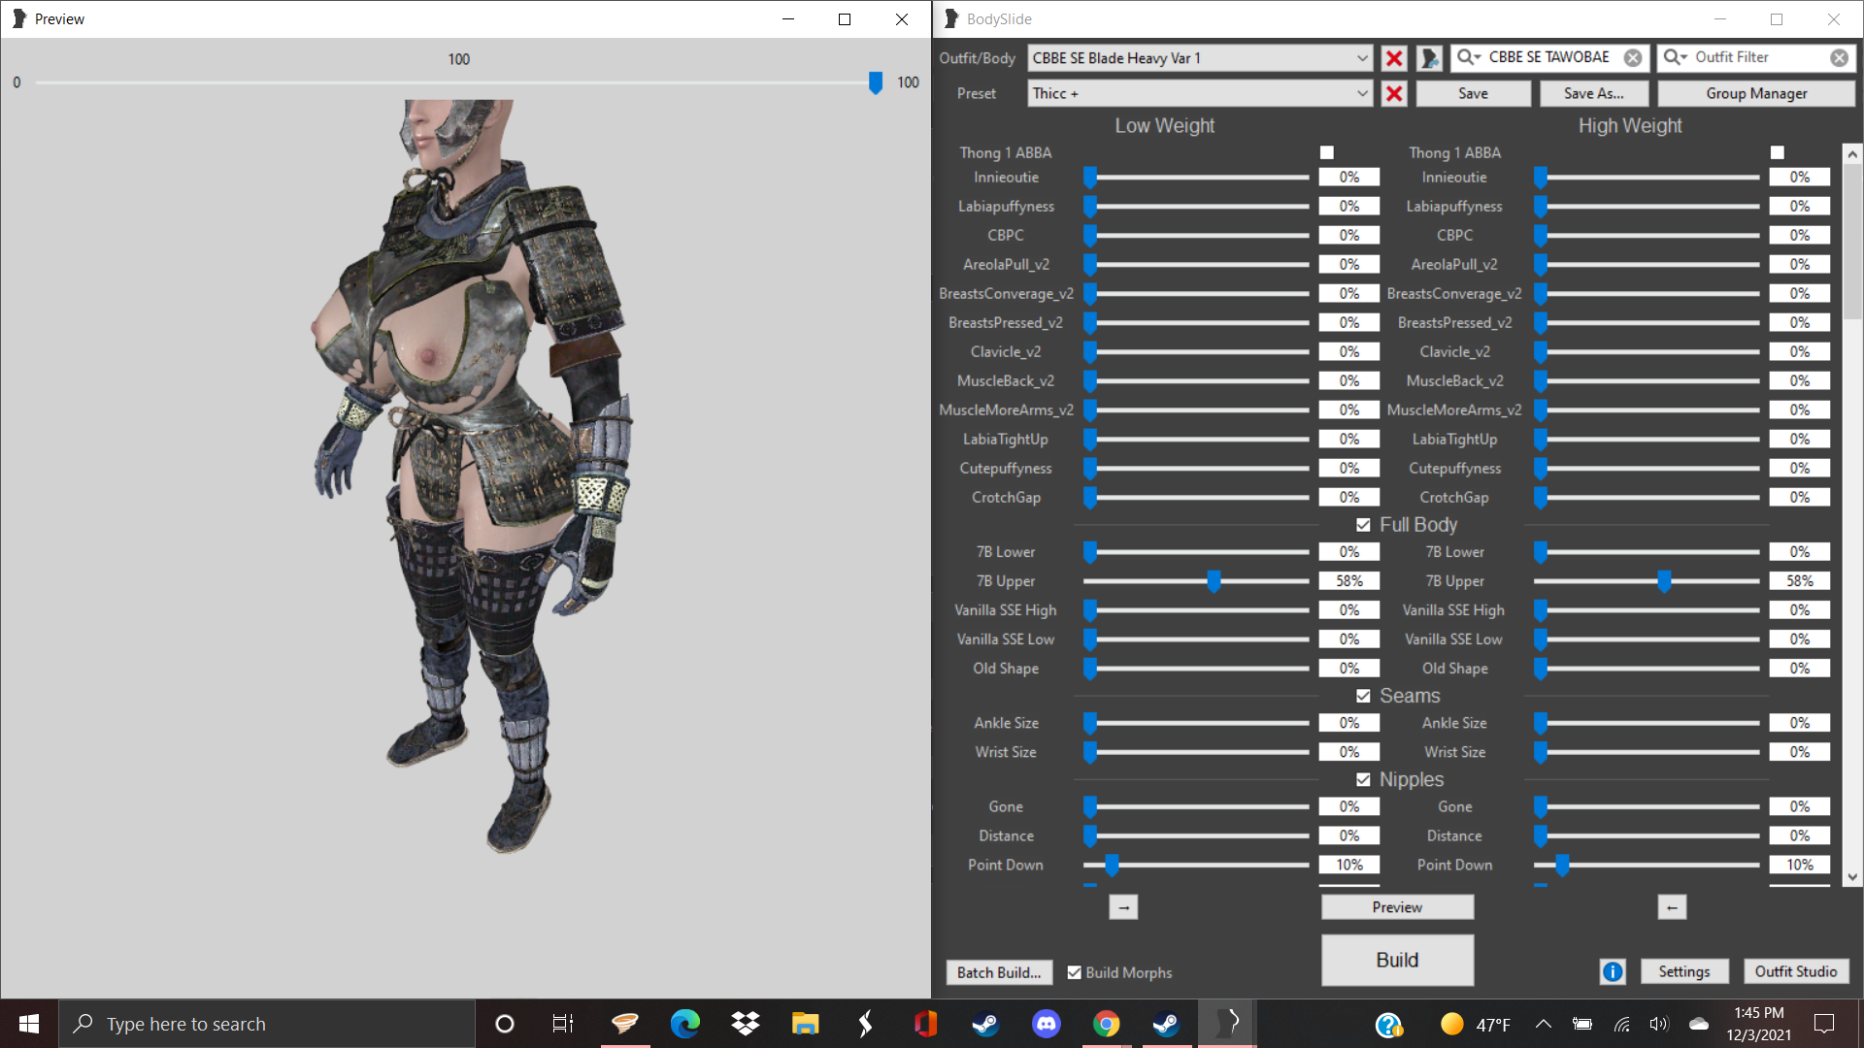Adjust the High Weight Point Down slider

[x=1562, y=865]
